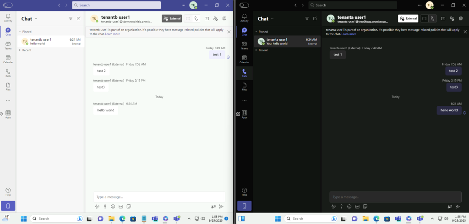The image size is (469, 224).
Task: Toggle the new Teams switch in dark-theme window
Action: [244, 5]
